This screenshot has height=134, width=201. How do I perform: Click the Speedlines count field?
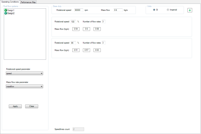(x=78, y=129)
